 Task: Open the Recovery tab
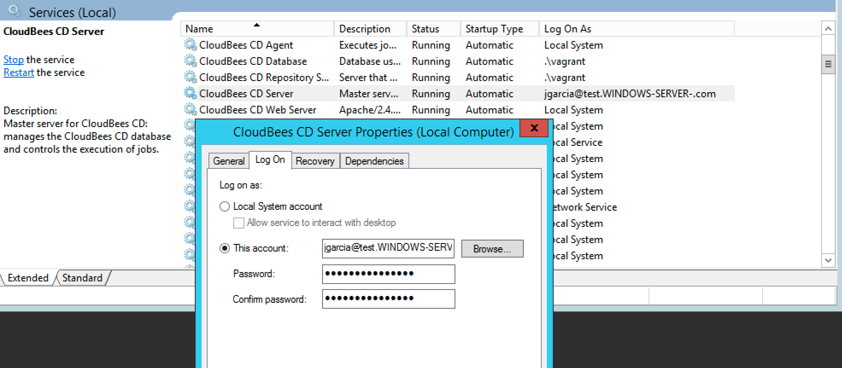(x=315, y=161)
